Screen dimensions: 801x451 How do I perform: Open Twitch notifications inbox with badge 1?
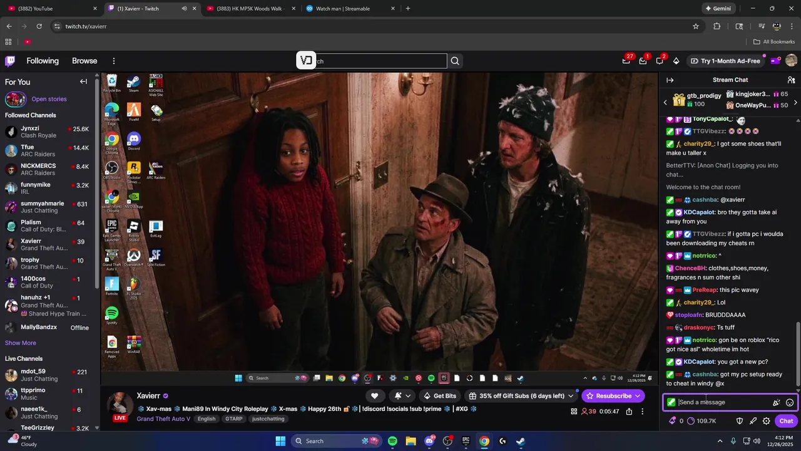[x=643, y=61]
